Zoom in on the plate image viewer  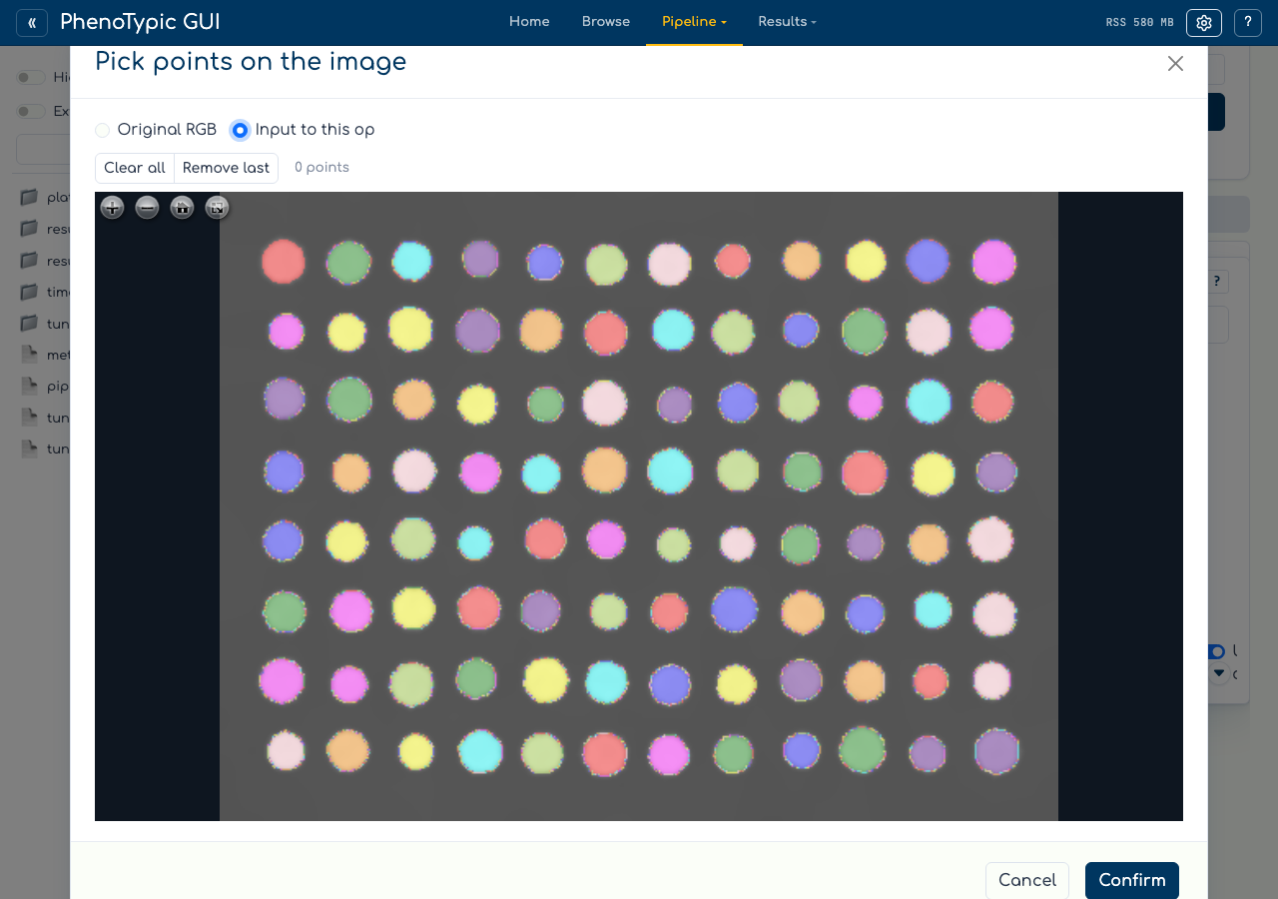point(113,208)
